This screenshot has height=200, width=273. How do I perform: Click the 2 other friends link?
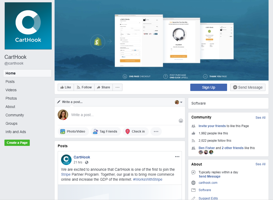coord(233,148)
